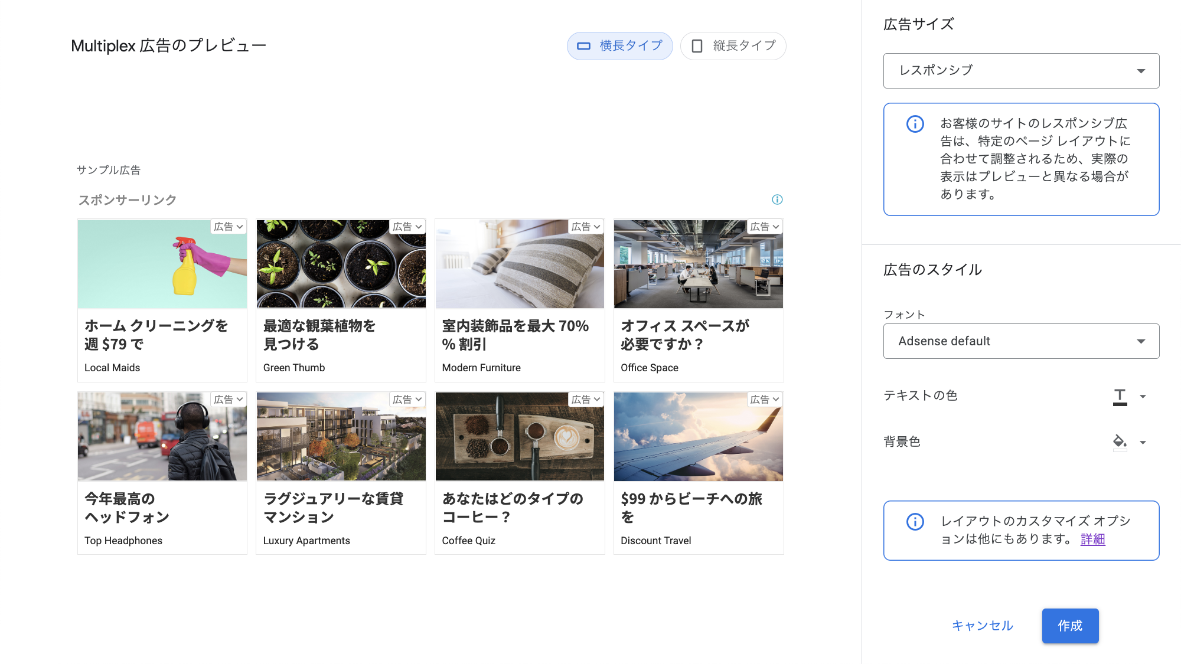Screen dimensions: 1181x664
Task: Click the office workspace ad image
Action: click(699, 264)
